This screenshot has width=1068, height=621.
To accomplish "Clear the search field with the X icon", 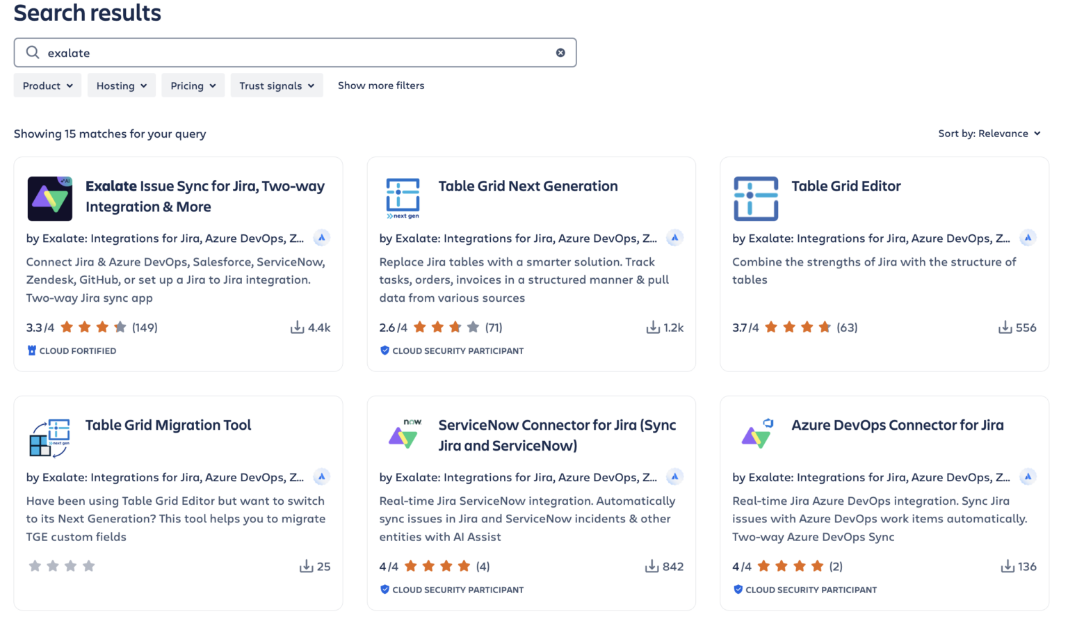I will [x=560, y=53].
